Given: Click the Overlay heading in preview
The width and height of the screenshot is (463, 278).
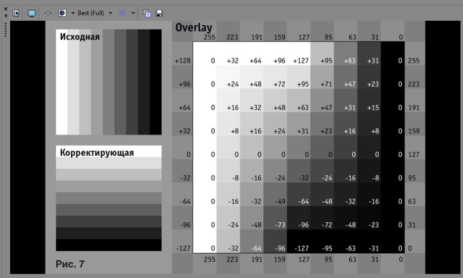Looking at the screenshot, I should [194, 27].
